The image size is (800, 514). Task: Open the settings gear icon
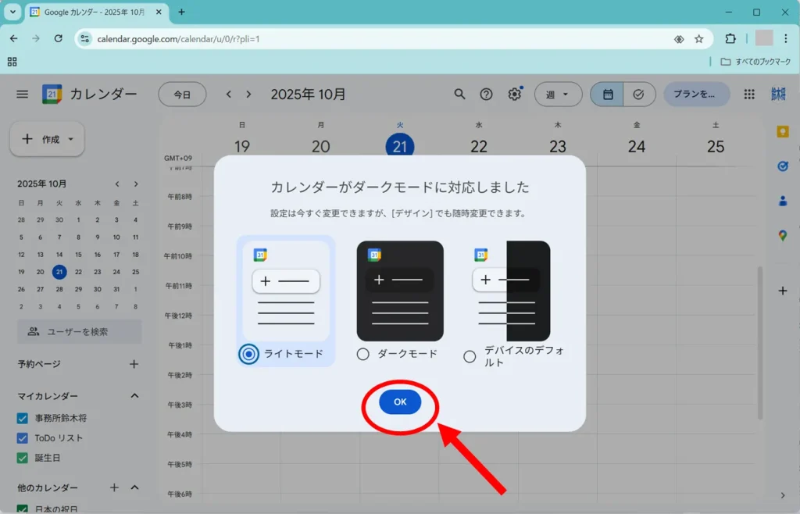click(x=514, y=94)
